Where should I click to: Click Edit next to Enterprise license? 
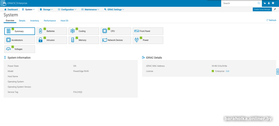[x=228, y=71]
